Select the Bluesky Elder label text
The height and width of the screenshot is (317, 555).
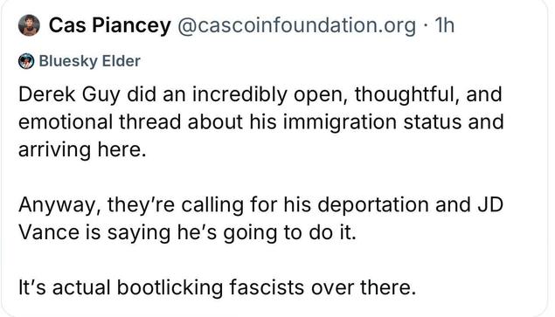pyautogui.click(x=89, y=61)
